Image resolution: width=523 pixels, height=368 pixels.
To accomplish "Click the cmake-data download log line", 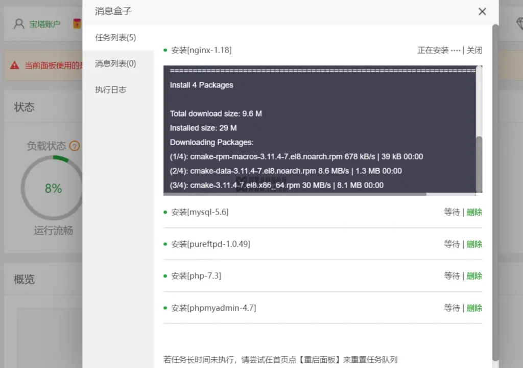I will (x=286, y=171).
